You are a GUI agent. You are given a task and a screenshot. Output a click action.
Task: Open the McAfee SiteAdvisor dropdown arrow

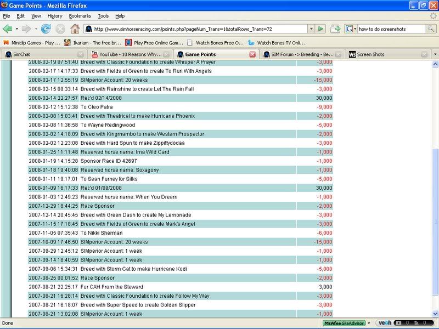[370, 323]
